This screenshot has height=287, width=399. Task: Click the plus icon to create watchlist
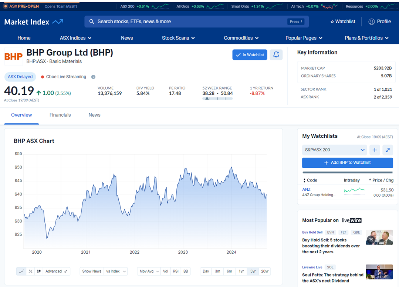click(375, 150)
